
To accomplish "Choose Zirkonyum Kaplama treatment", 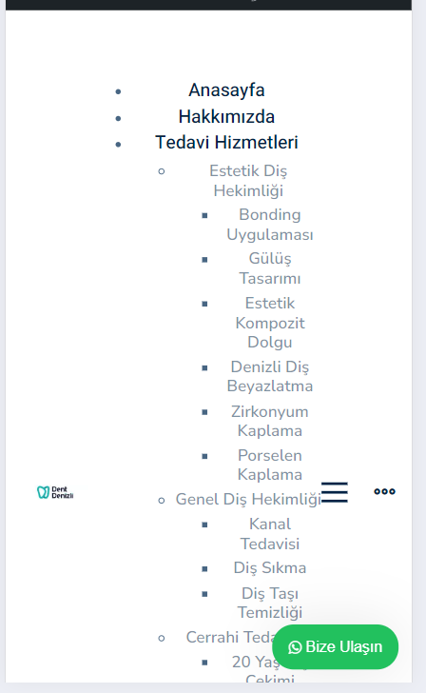I will tap(270, 421).
